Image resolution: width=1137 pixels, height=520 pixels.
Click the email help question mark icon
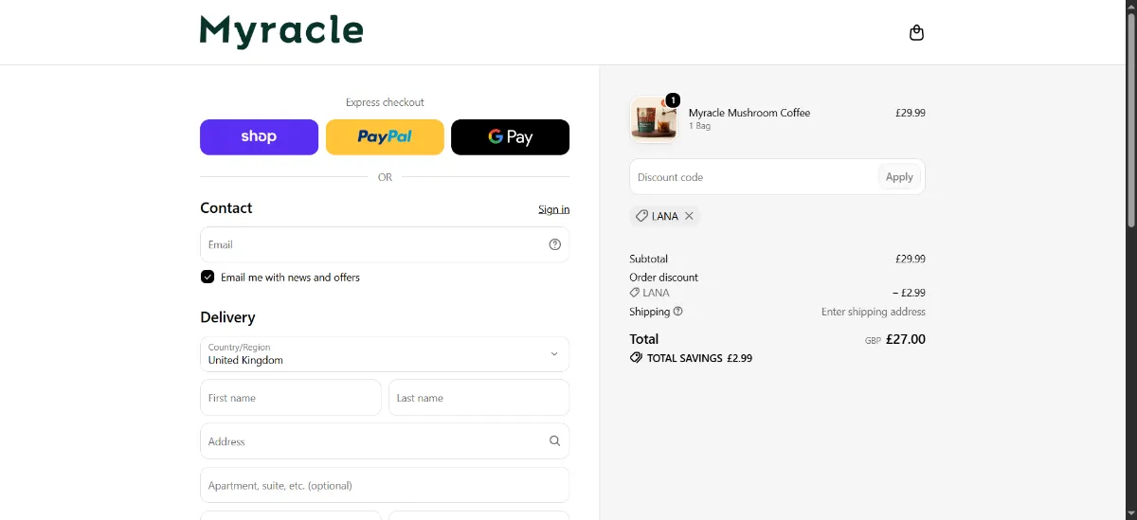pyautogui.click(x=555, y=244)
